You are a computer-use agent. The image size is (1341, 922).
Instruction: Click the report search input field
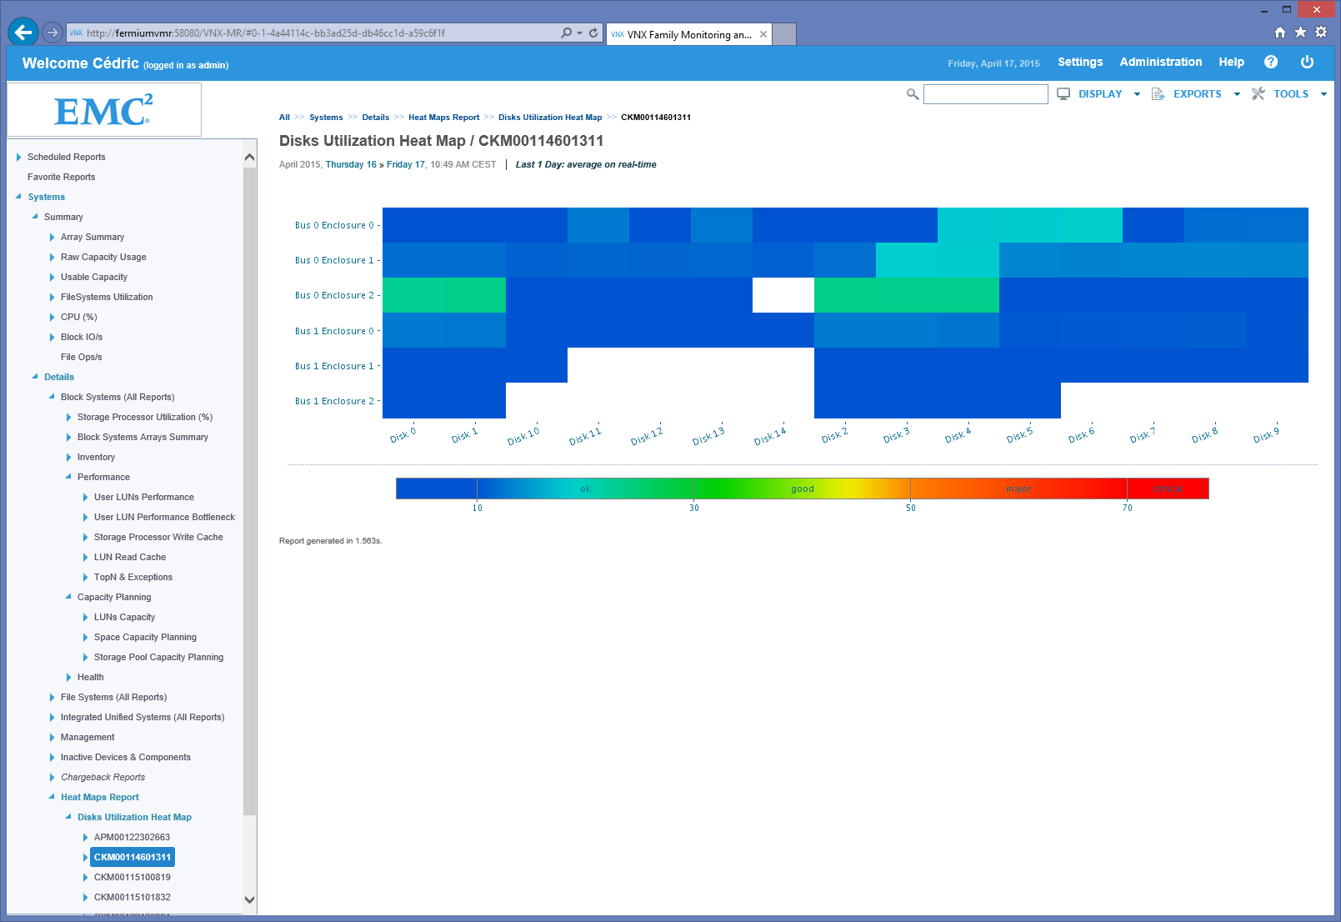pos(985,94)
